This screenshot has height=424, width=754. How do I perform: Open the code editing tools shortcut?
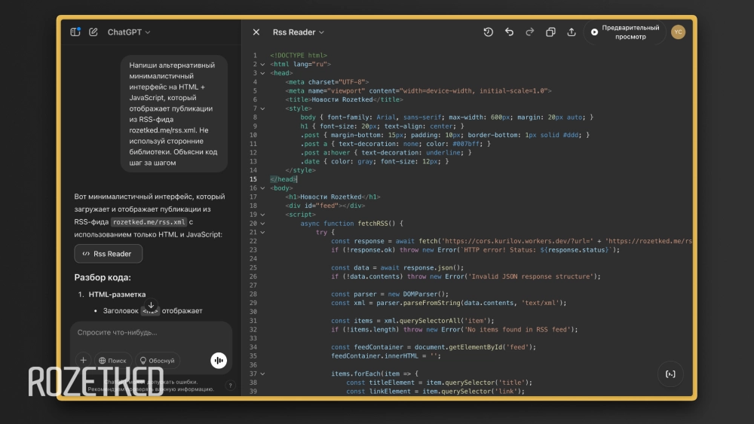pyautogui.click(x=671, y=374)
